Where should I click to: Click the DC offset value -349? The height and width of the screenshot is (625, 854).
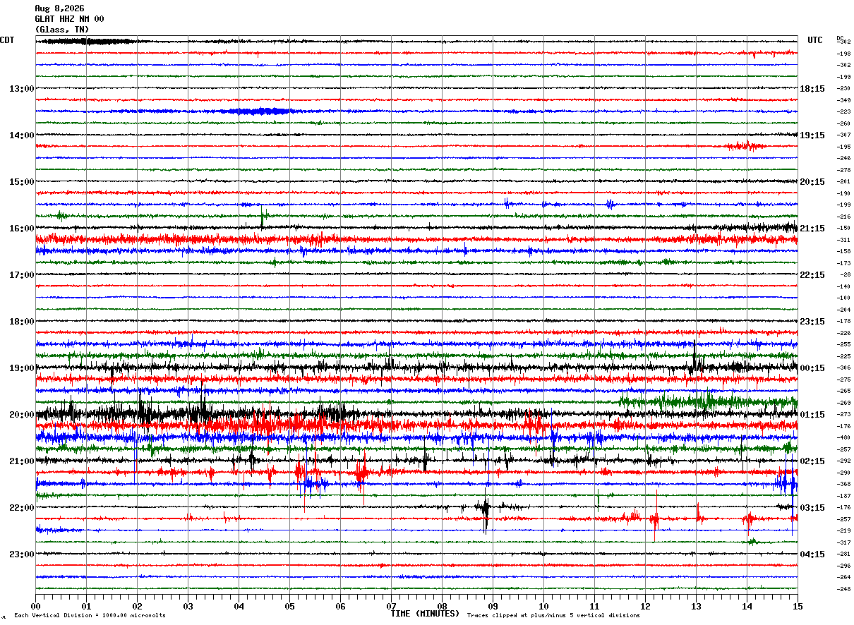point(843,100)
